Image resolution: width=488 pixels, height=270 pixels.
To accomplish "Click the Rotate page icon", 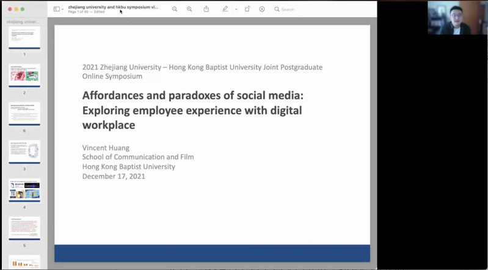I will (247, 9).
